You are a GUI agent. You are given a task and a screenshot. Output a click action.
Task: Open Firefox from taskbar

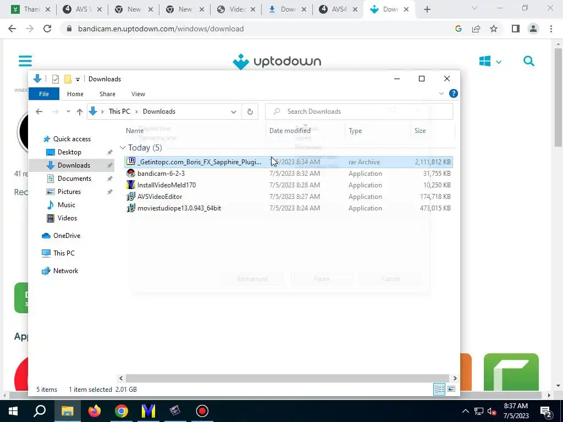[95, 411]
